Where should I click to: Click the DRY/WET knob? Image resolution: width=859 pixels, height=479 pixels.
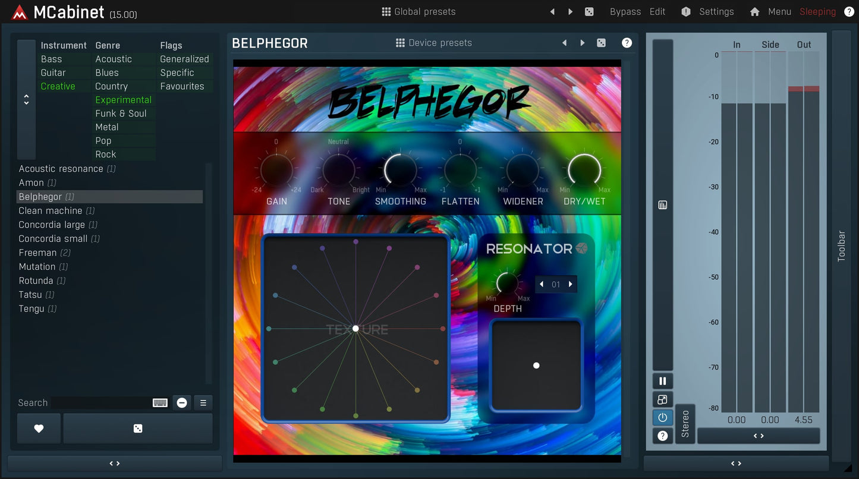(x=584, y=171)
